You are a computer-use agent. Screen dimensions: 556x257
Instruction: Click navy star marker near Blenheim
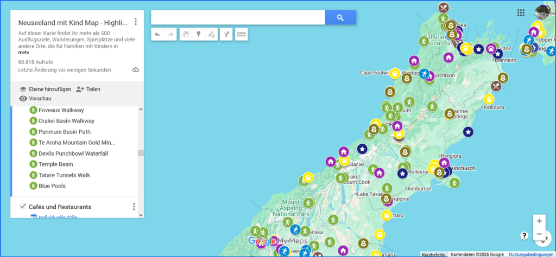pyautogui.click(x=498, y=54)
